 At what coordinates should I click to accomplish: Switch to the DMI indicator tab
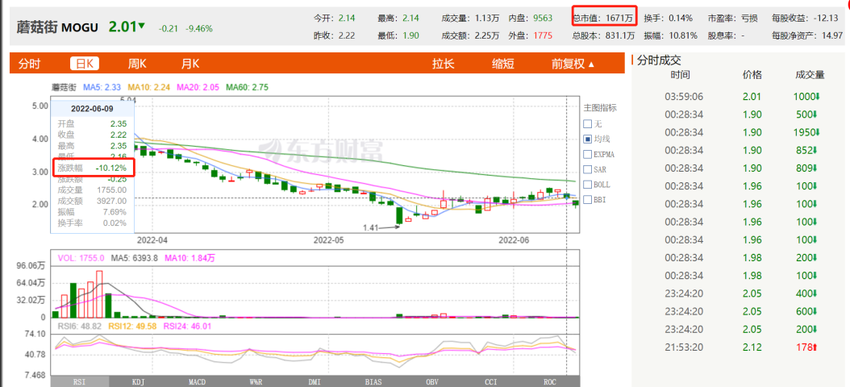tap(315, 381)
